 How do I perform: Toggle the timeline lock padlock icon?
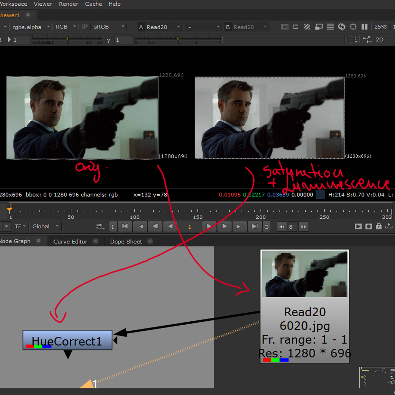[378, 226]
